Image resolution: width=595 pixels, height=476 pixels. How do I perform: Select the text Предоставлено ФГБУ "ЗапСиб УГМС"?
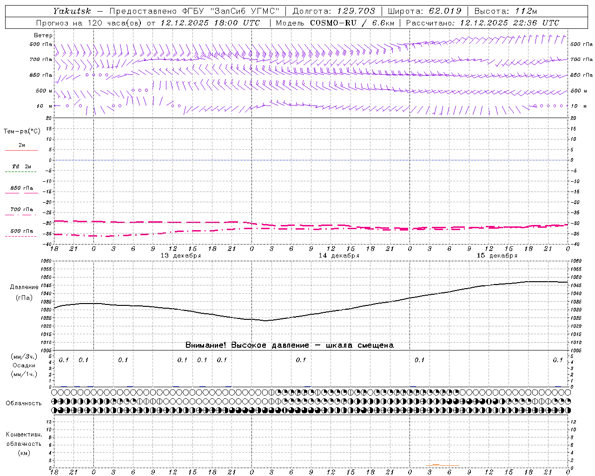coord(194,11)
